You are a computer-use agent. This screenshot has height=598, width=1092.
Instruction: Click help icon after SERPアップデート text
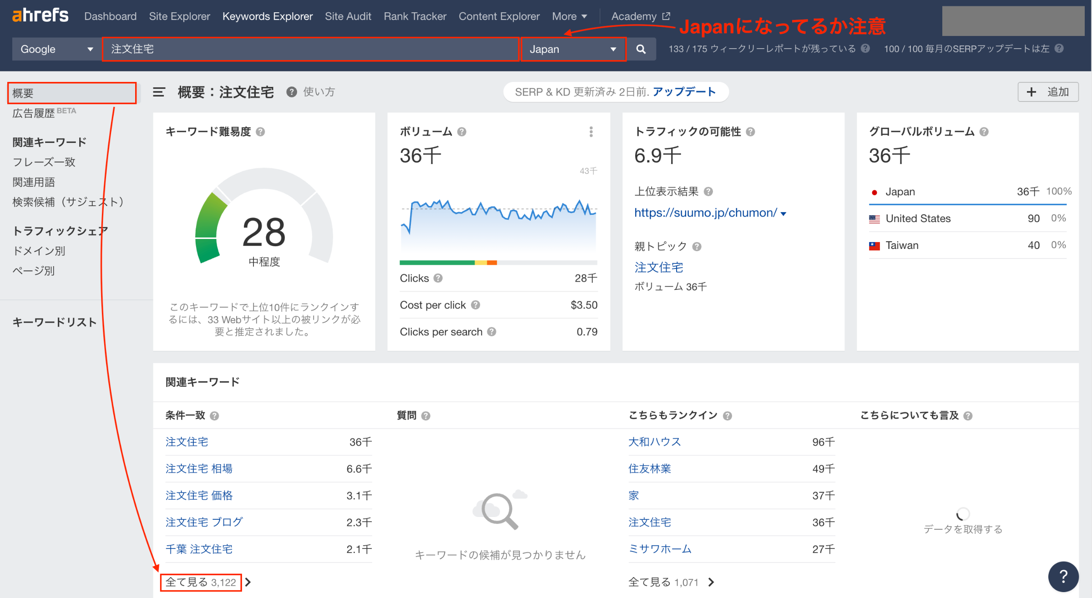pos(1059,48)
